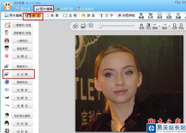186x133 pixels.
Task: Click the 加腮红 blush button
Action: coord(22,56)
